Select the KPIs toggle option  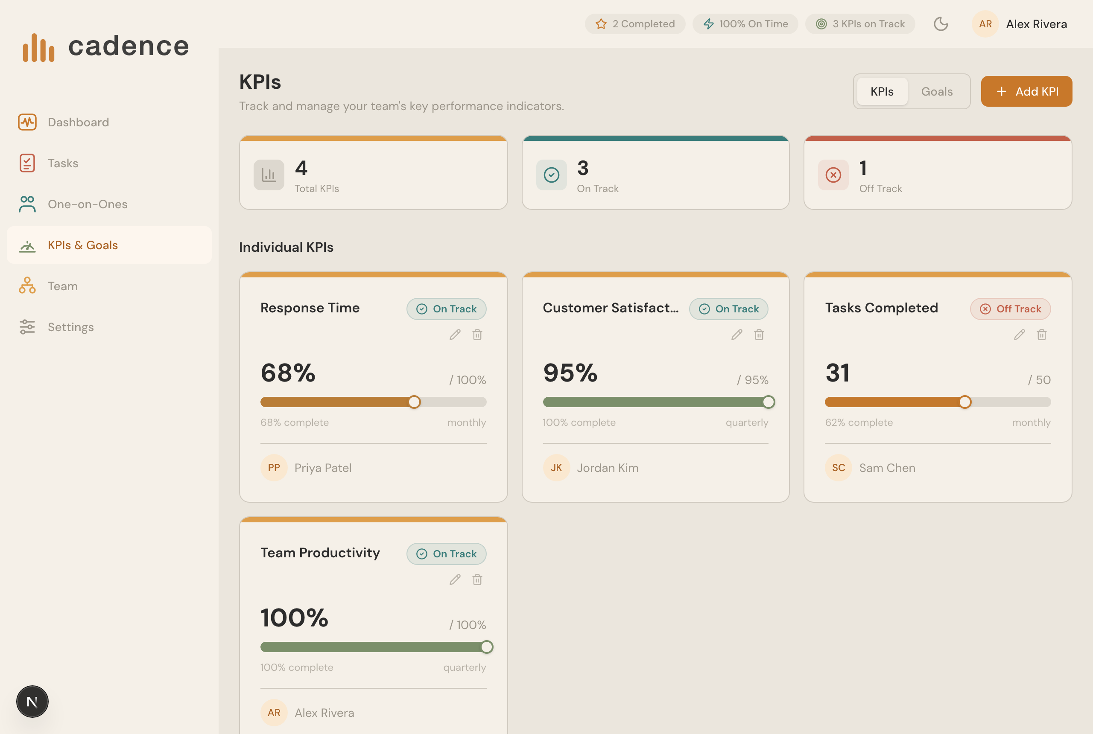(882, 91)
